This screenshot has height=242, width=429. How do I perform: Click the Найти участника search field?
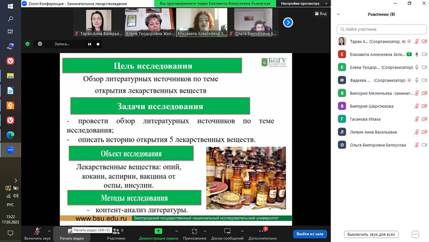(382, 29)
